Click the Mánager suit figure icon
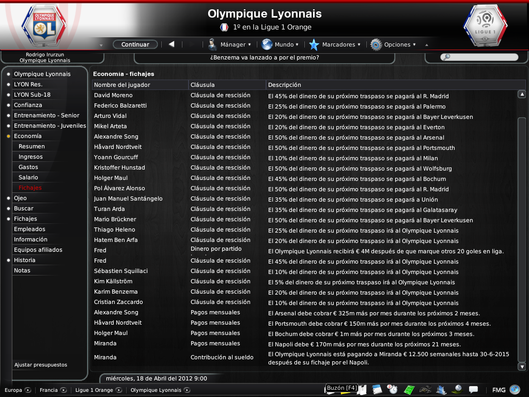Viewport: 529px width, 397px height. [212, 44]
